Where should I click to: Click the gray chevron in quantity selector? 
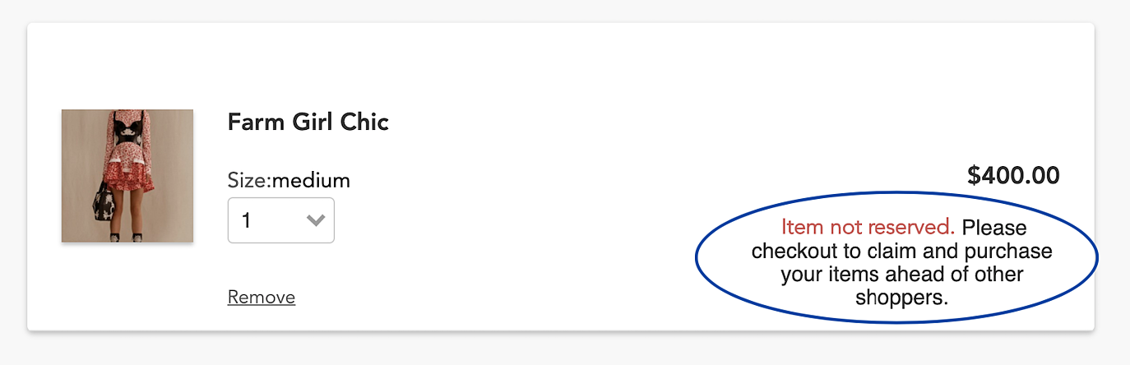click(x=316, y=220)
